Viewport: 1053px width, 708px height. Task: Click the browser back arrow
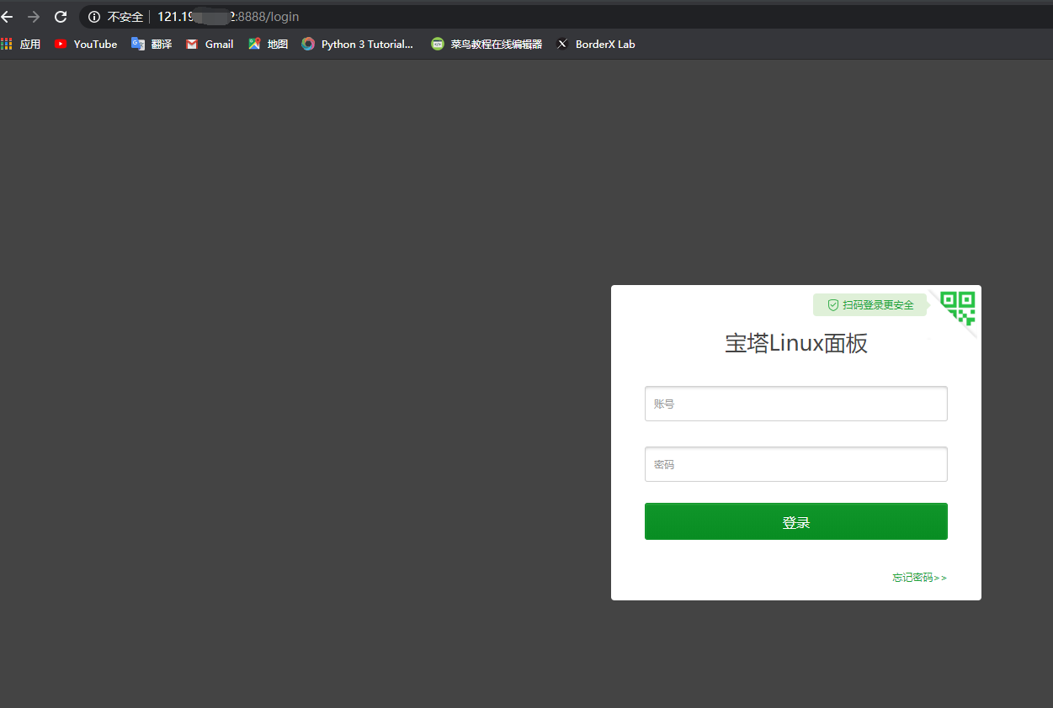(7, 17)
